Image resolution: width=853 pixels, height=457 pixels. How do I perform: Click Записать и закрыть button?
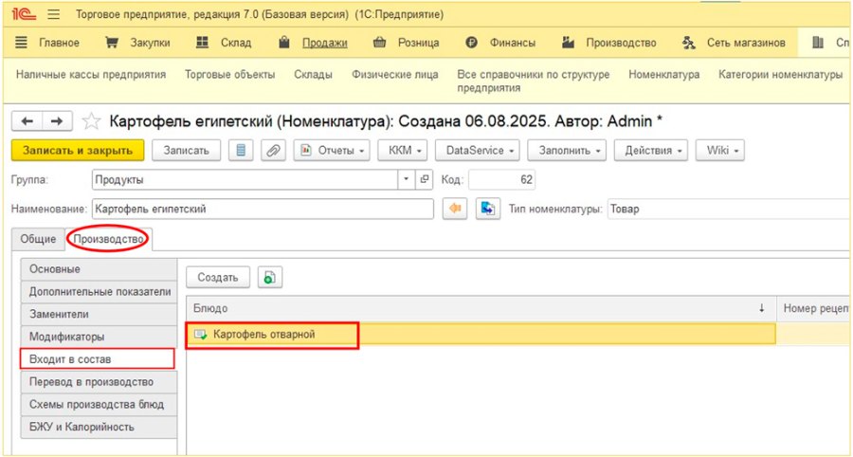point(78,151)
